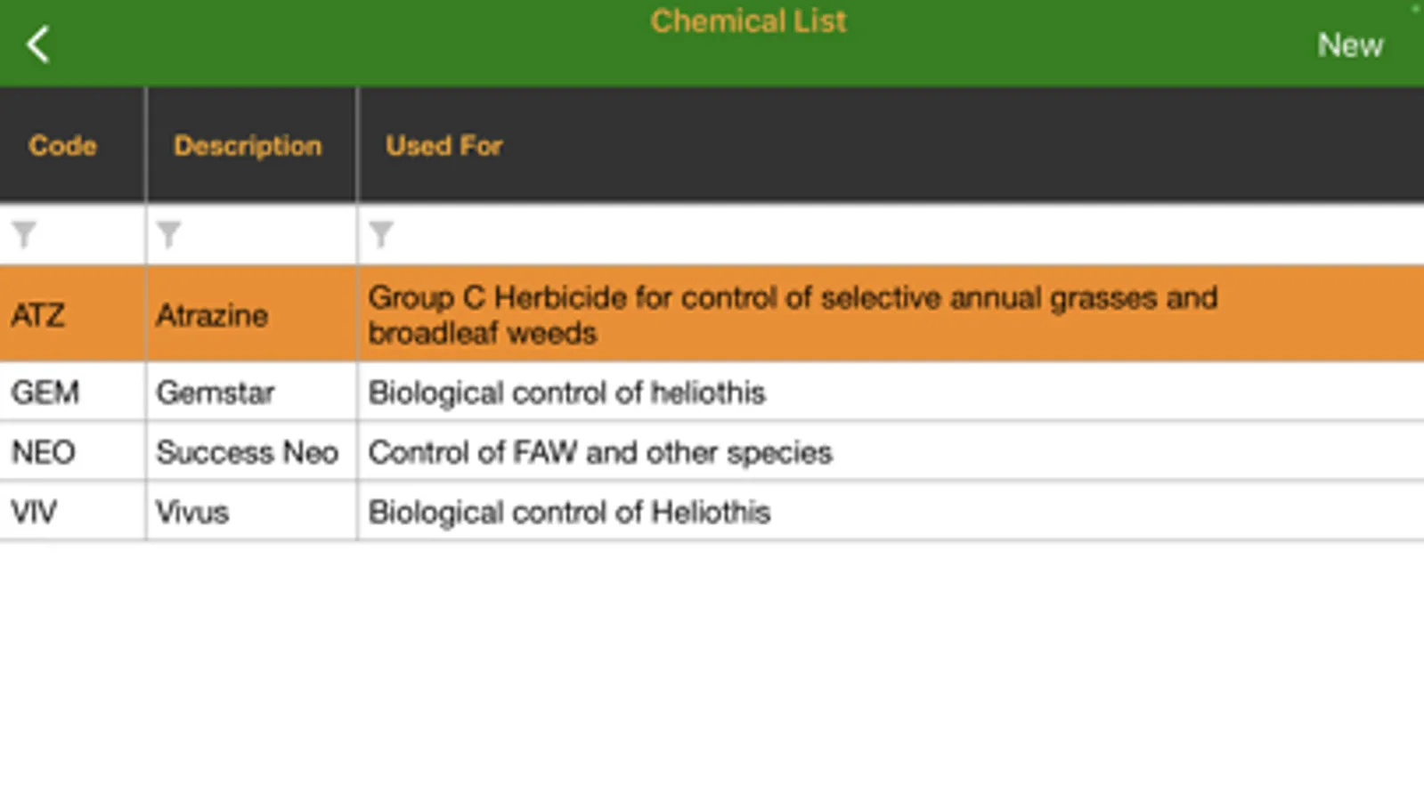This screenshot has width=1424, height=801.
Task: Open the Group C Herbicide usage cell
Action: [x=791, y=315]
